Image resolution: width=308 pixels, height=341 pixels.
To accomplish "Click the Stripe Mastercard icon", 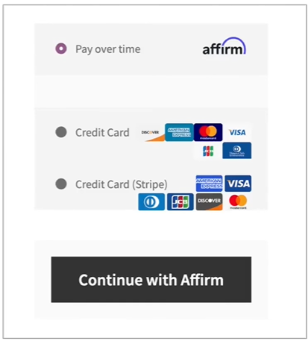I will click(x=238, y=201).
